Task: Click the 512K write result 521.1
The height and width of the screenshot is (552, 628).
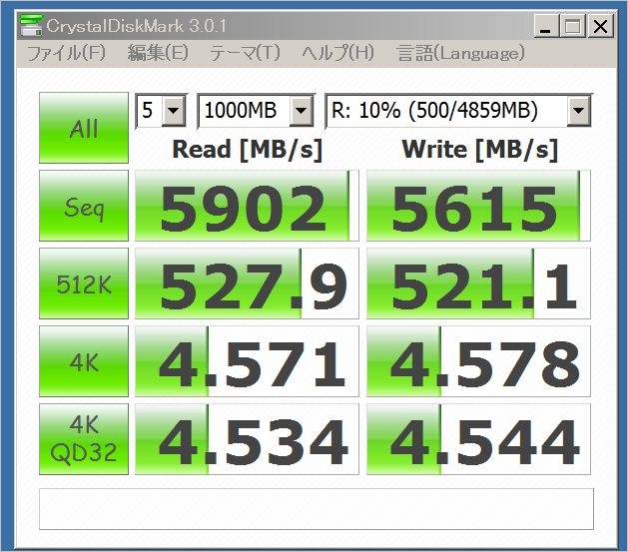Action: point(478,283)
